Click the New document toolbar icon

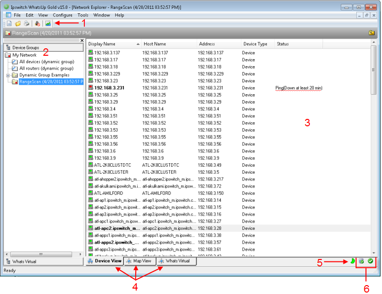(9, 23)
